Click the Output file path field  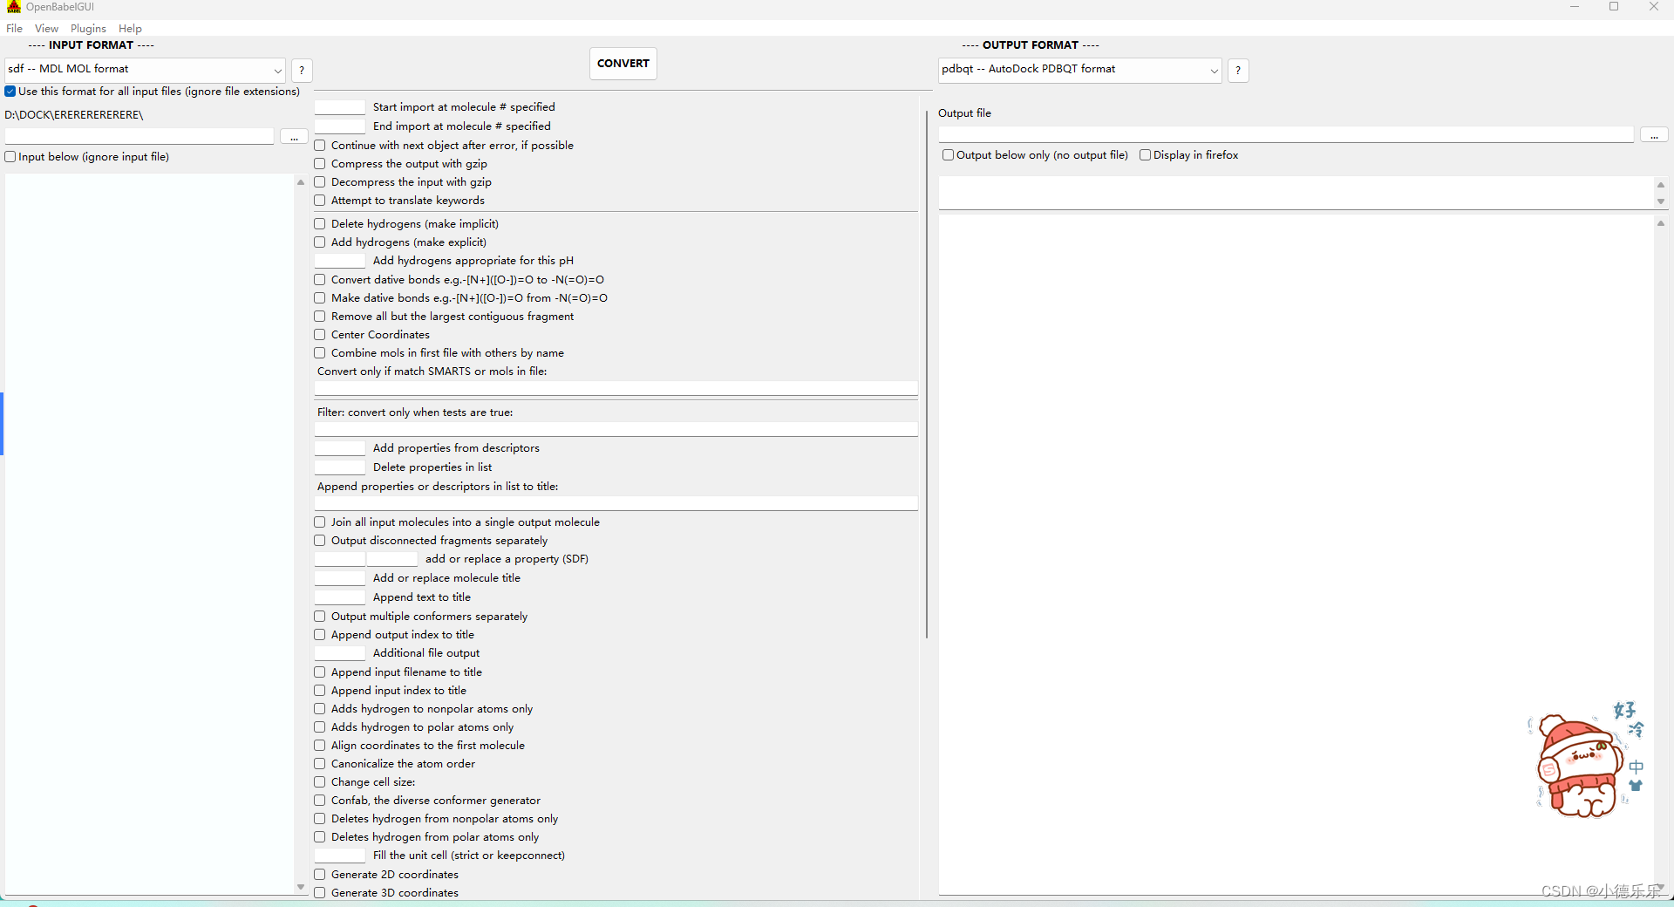pos(1286,135)
